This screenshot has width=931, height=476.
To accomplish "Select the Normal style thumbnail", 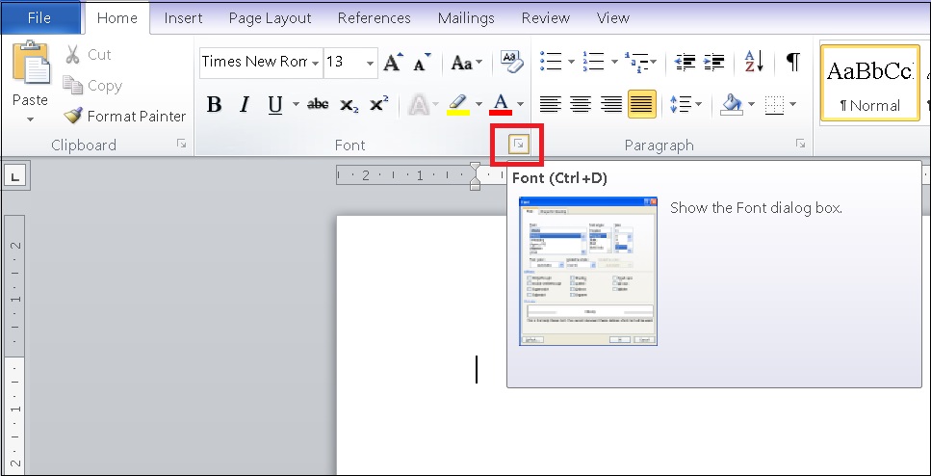I will [869, 83].
